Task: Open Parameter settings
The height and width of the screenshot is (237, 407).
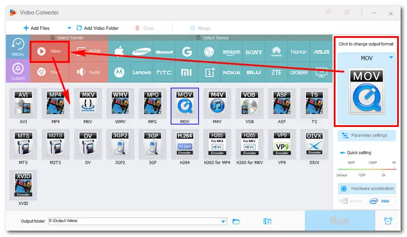Action: 366,136
